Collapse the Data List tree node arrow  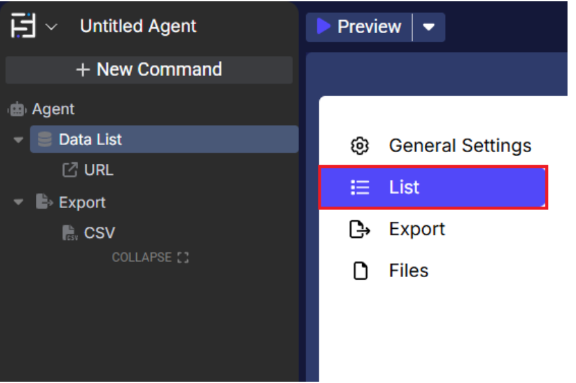coord(18,140)
